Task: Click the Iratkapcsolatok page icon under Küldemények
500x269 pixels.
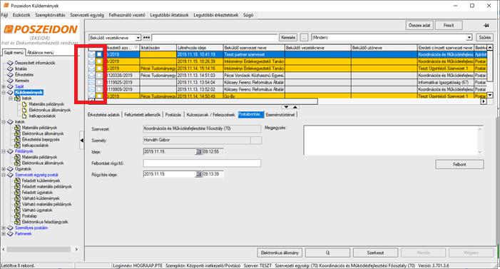Action: point(24,116)
